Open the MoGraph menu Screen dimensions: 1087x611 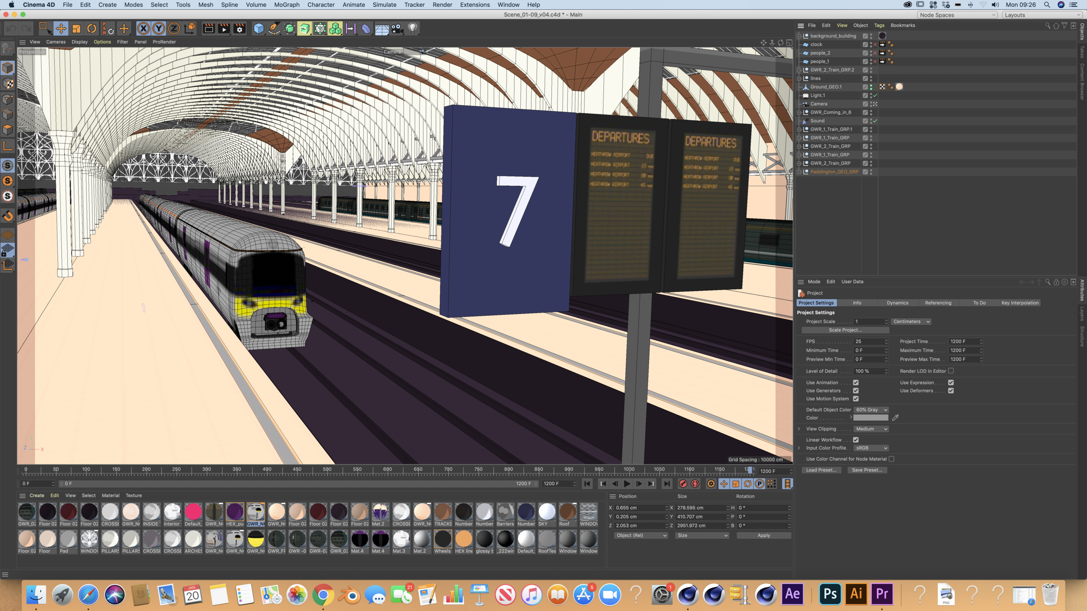(x=287, y=5)
